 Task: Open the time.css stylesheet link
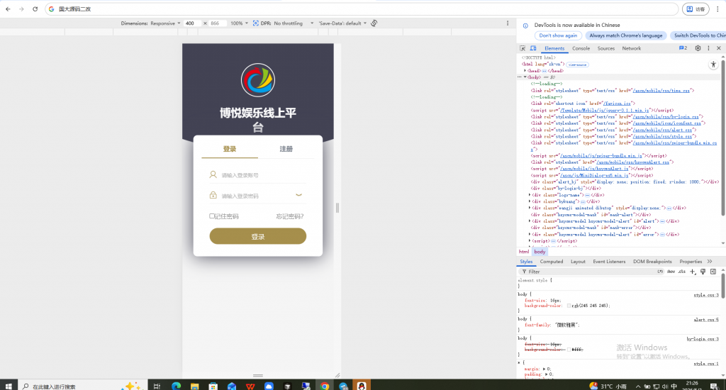[661, 90]
